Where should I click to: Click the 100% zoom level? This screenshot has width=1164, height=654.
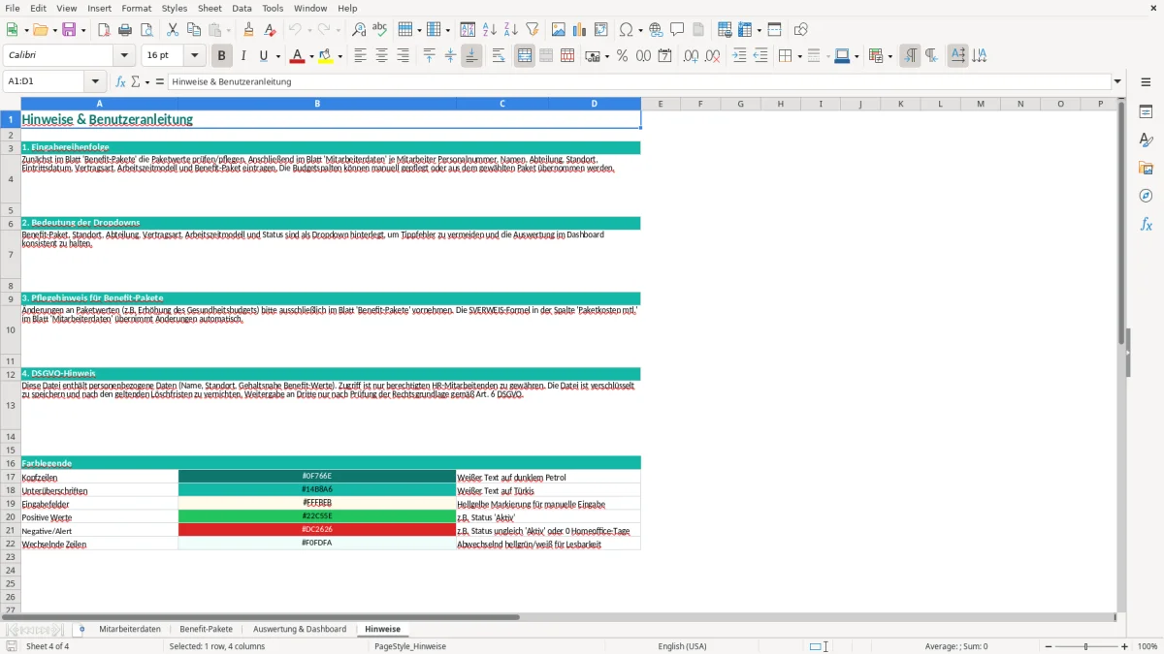pyautogui.click(x=1148, y=646)
